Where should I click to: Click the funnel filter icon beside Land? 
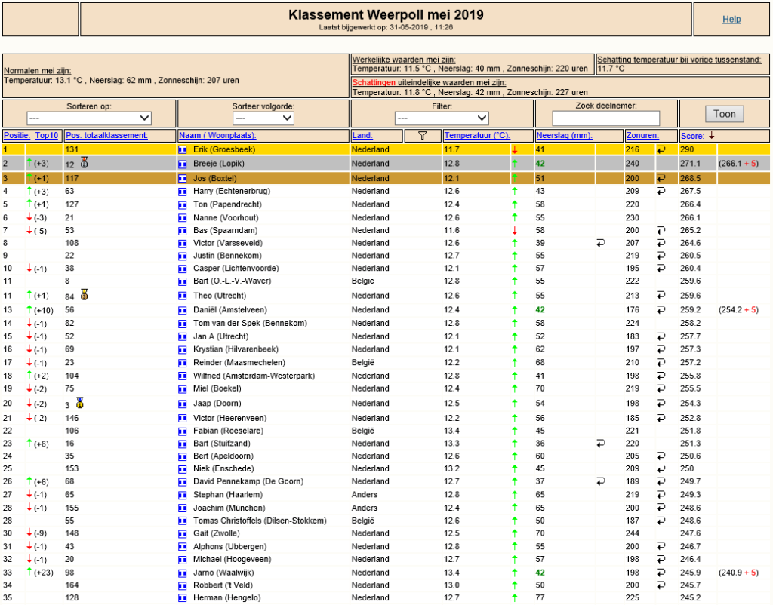423,136
